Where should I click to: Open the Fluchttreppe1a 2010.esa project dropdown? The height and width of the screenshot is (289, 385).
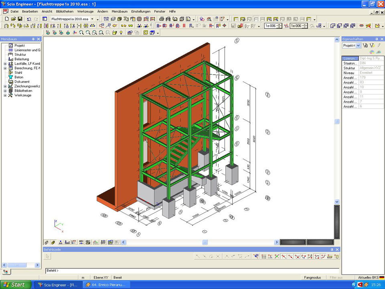pos(93,19)
